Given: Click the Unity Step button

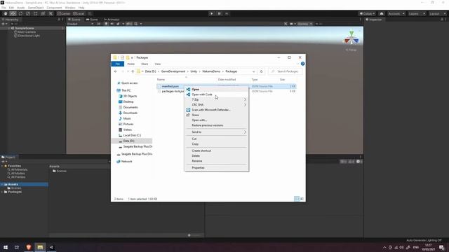Looking at the screenshot, I should 227,13.
